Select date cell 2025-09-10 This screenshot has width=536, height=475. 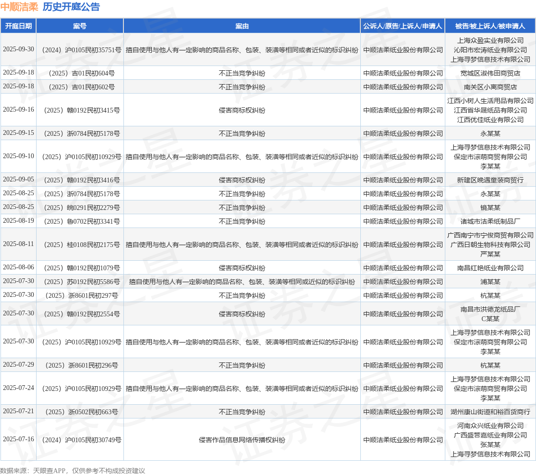click(x=19, y=156)
